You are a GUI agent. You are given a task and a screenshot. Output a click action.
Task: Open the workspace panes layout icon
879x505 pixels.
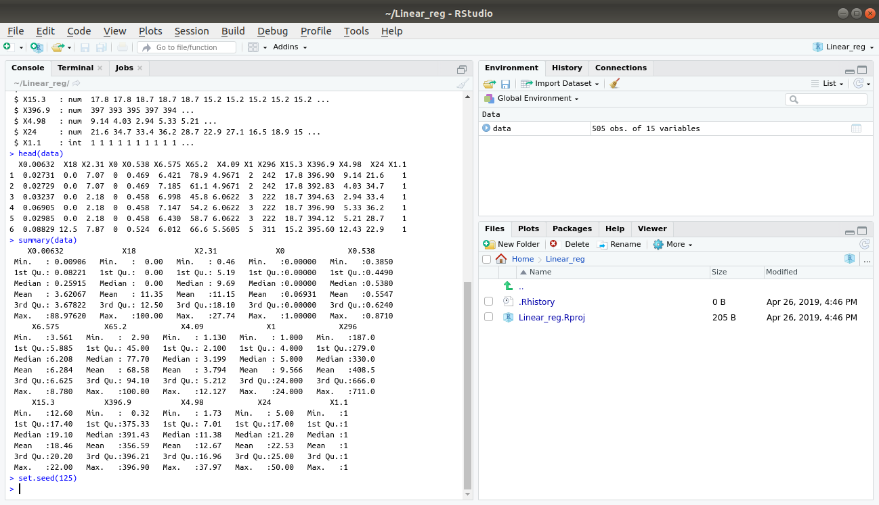pyautogui.click(x=253, y=47)
